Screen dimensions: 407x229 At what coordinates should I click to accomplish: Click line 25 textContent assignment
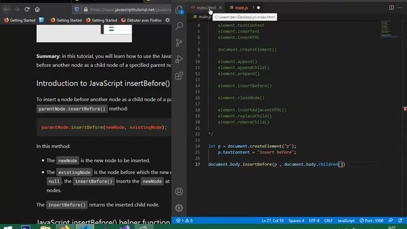[x=257, y=152]
